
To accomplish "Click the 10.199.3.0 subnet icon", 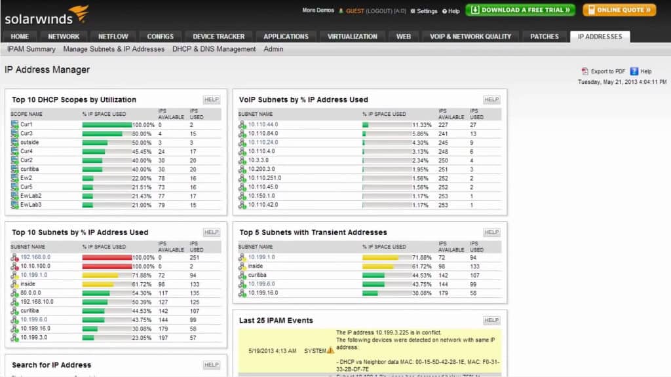I will click(x=15, y=338).
